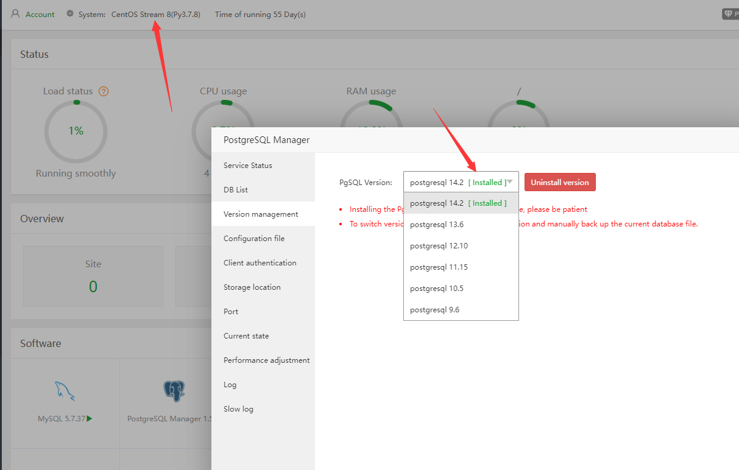739x470 pixels.
Task: Open the Site overview card
Action: point(93,276)
